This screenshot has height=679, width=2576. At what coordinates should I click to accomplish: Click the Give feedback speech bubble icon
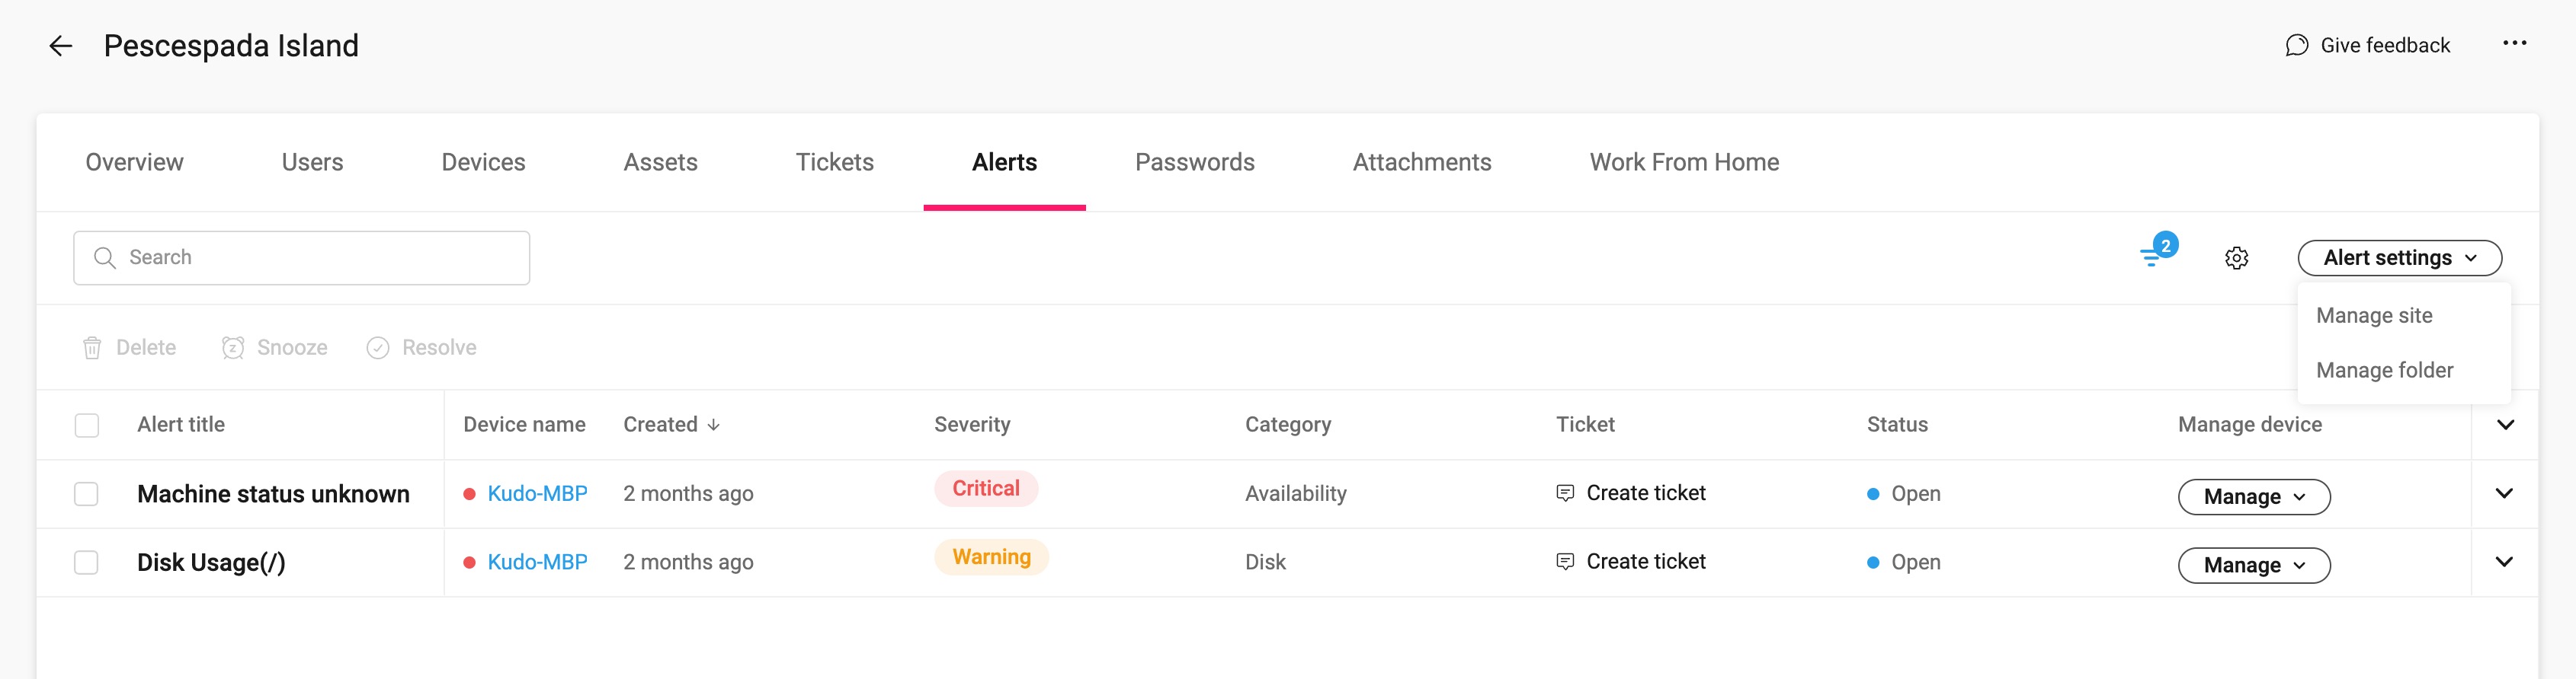[2296, 46]
